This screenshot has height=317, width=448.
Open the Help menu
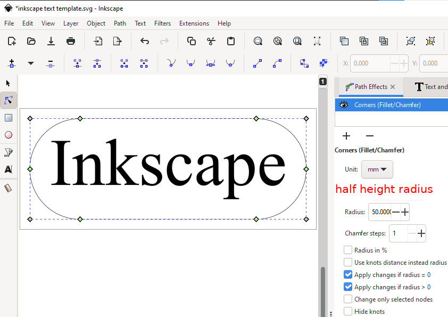(224, 23)
